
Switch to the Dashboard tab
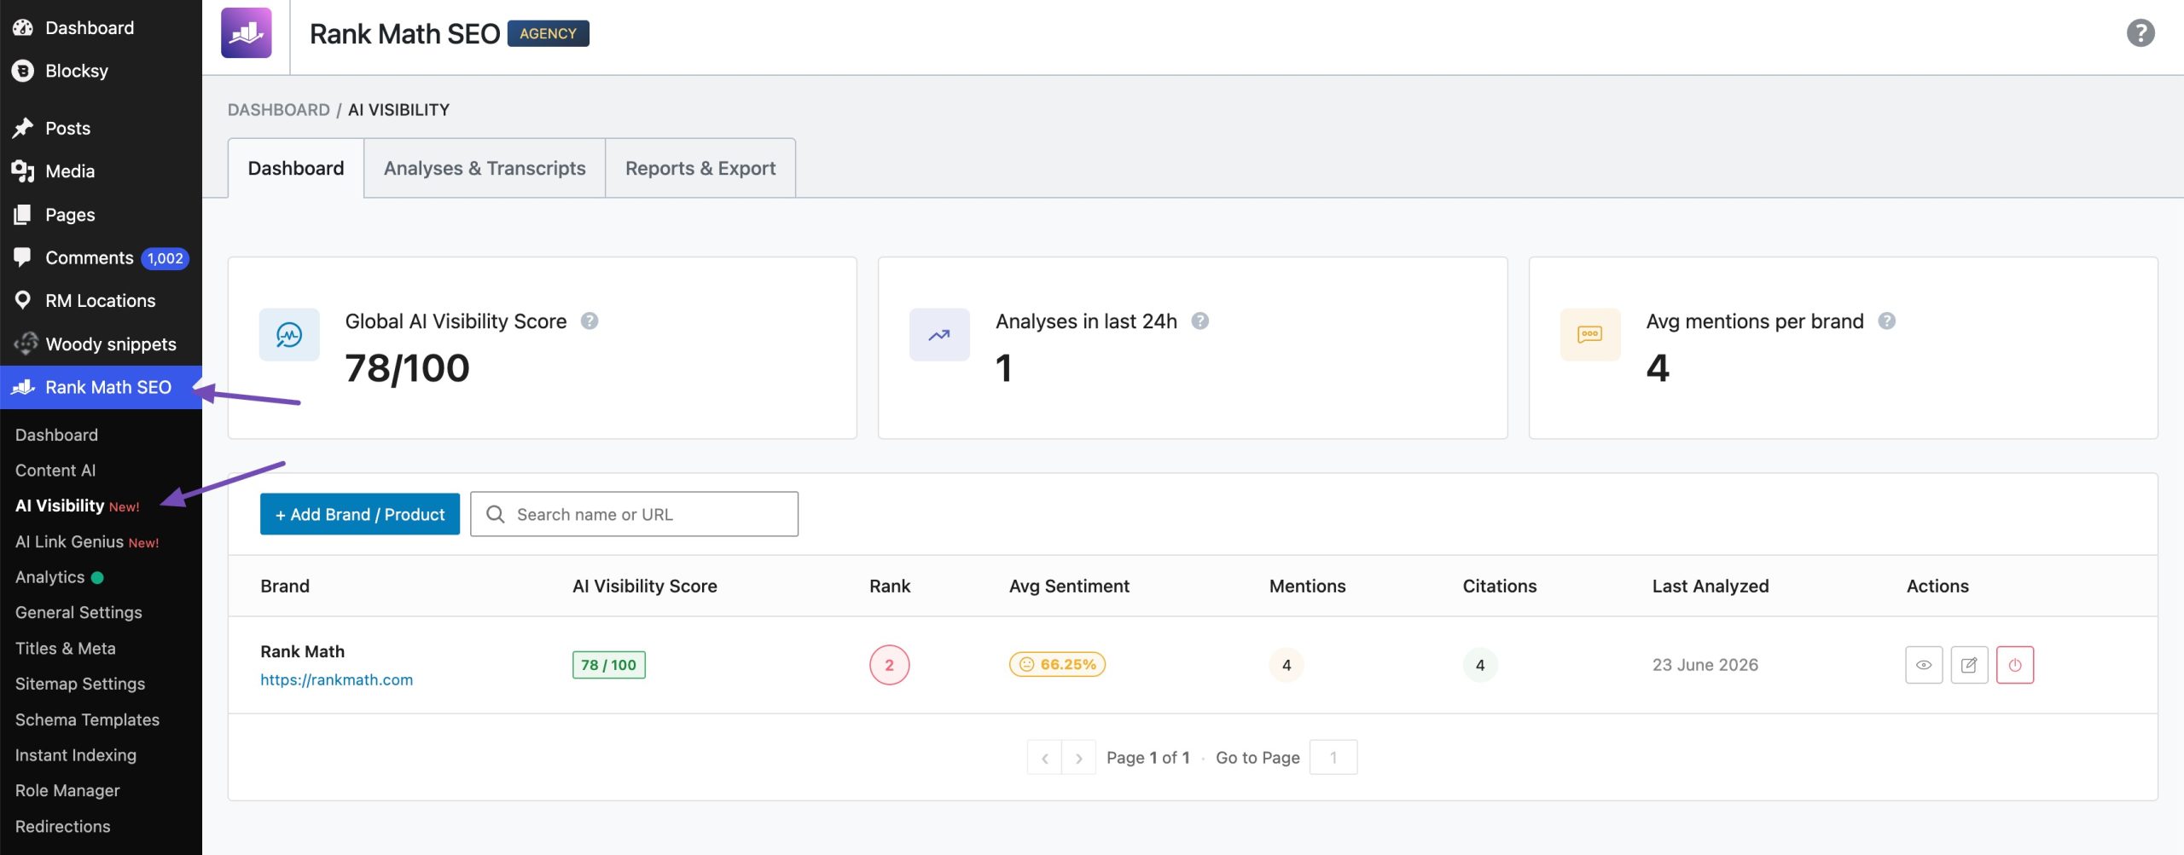296,168
